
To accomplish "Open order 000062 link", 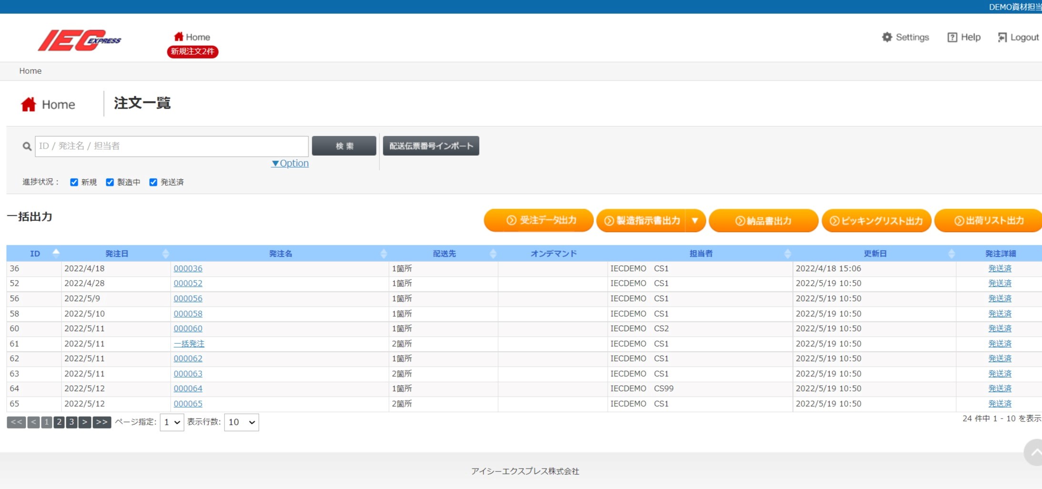I will click(188, 359).
